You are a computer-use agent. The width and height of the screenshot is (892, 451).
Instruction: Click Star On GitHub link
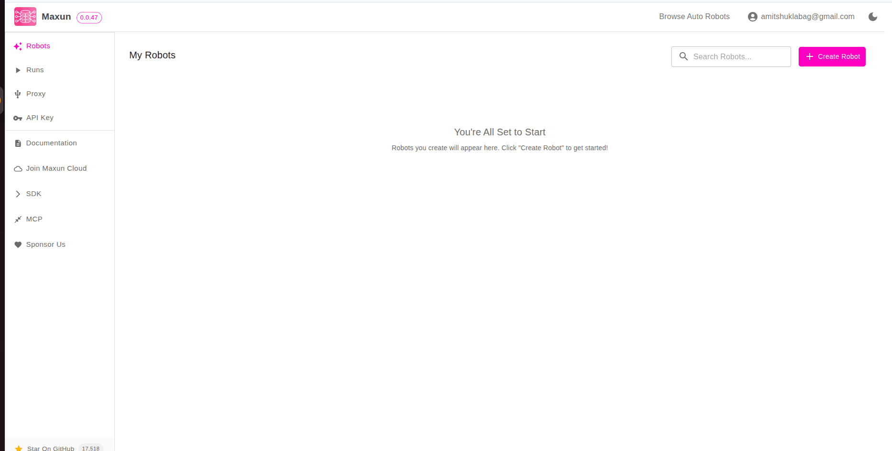point(51,448)
